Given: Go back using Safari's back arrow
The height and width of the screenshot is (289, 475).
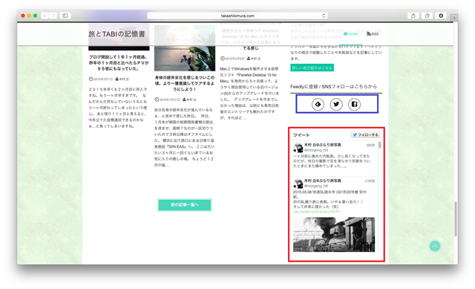Looking at the screenshot, I should (45, 16).
